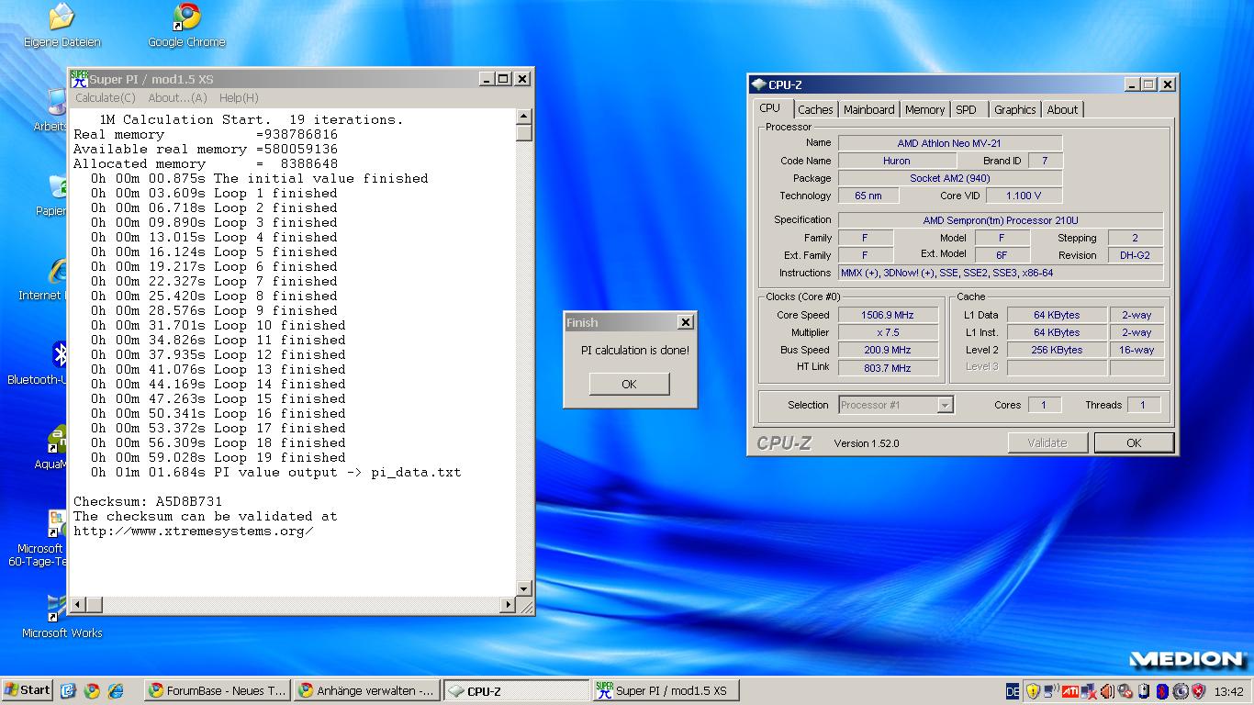Launch Internet Explorer from quick launch
Viewport: 1254px width, 705px height.
pyautogui.click(x=116, y=690)
